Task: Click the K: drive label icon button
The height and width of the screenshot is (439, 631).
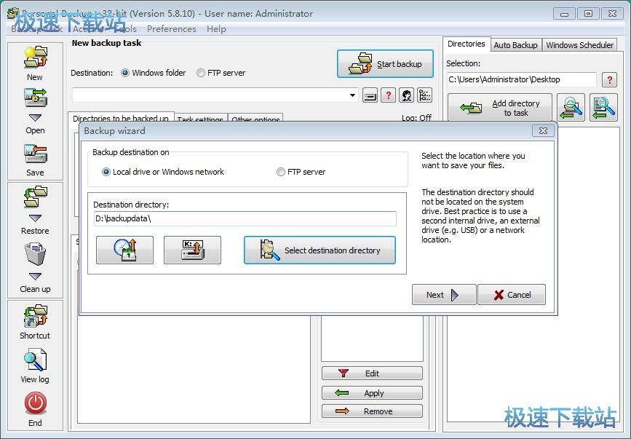Action: (192, 250)
